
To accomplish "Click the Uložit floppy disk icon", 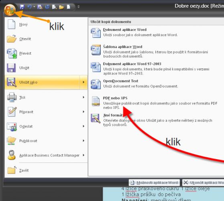I will point(11,68).
